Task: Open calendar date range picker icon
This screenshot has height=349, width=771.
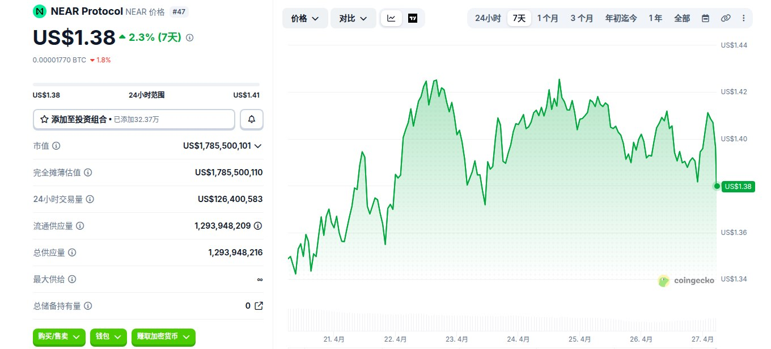Action: point(705,18)
